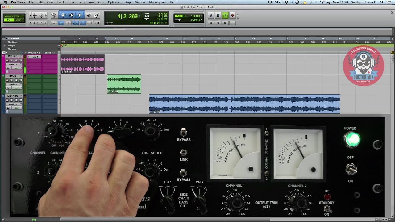Toggle input monitoring on KEYS track

12,80
